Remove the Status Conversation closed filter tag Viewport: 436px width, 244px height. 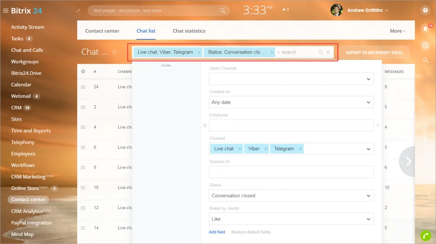[x=272, y=52]
